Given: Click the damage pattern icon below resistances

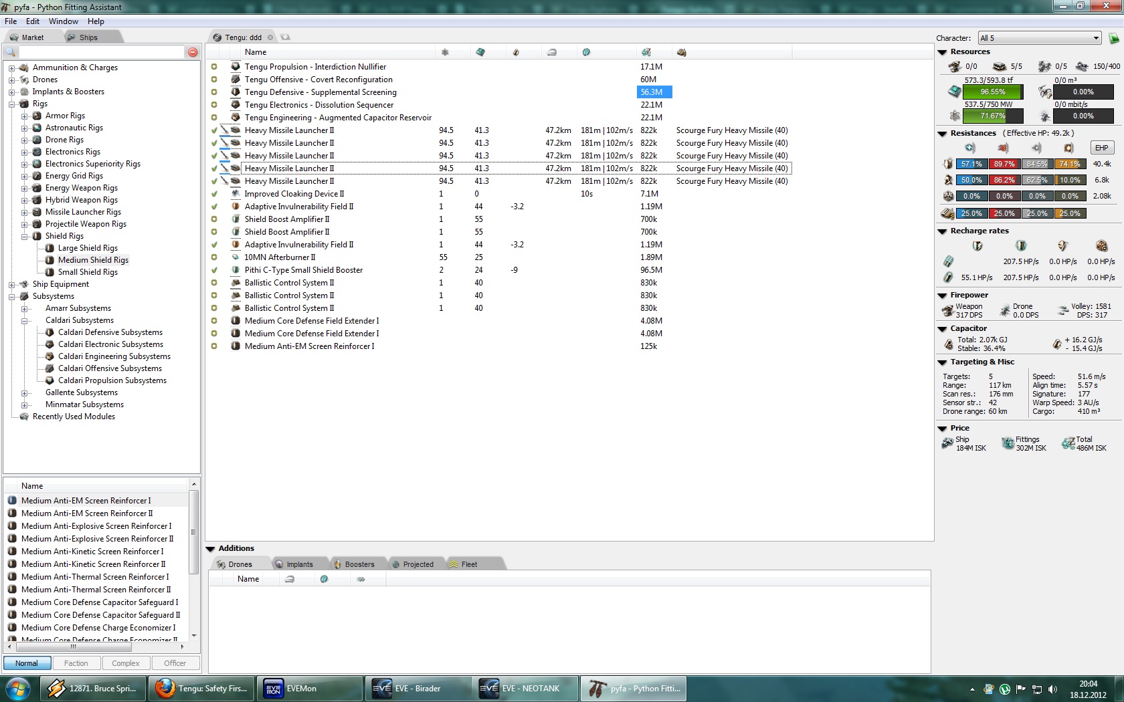Looking at the screenshot, I should [948, 213].
